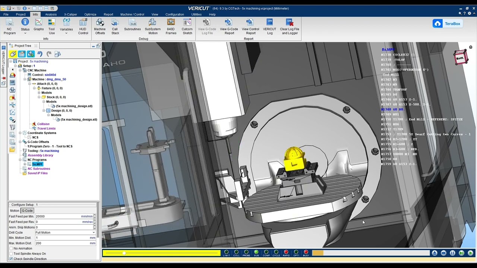Image resolution: width=477 pixels, height=268 pixels.
Task: Enable Tool Spindle Always On
Action: (11, 253)
